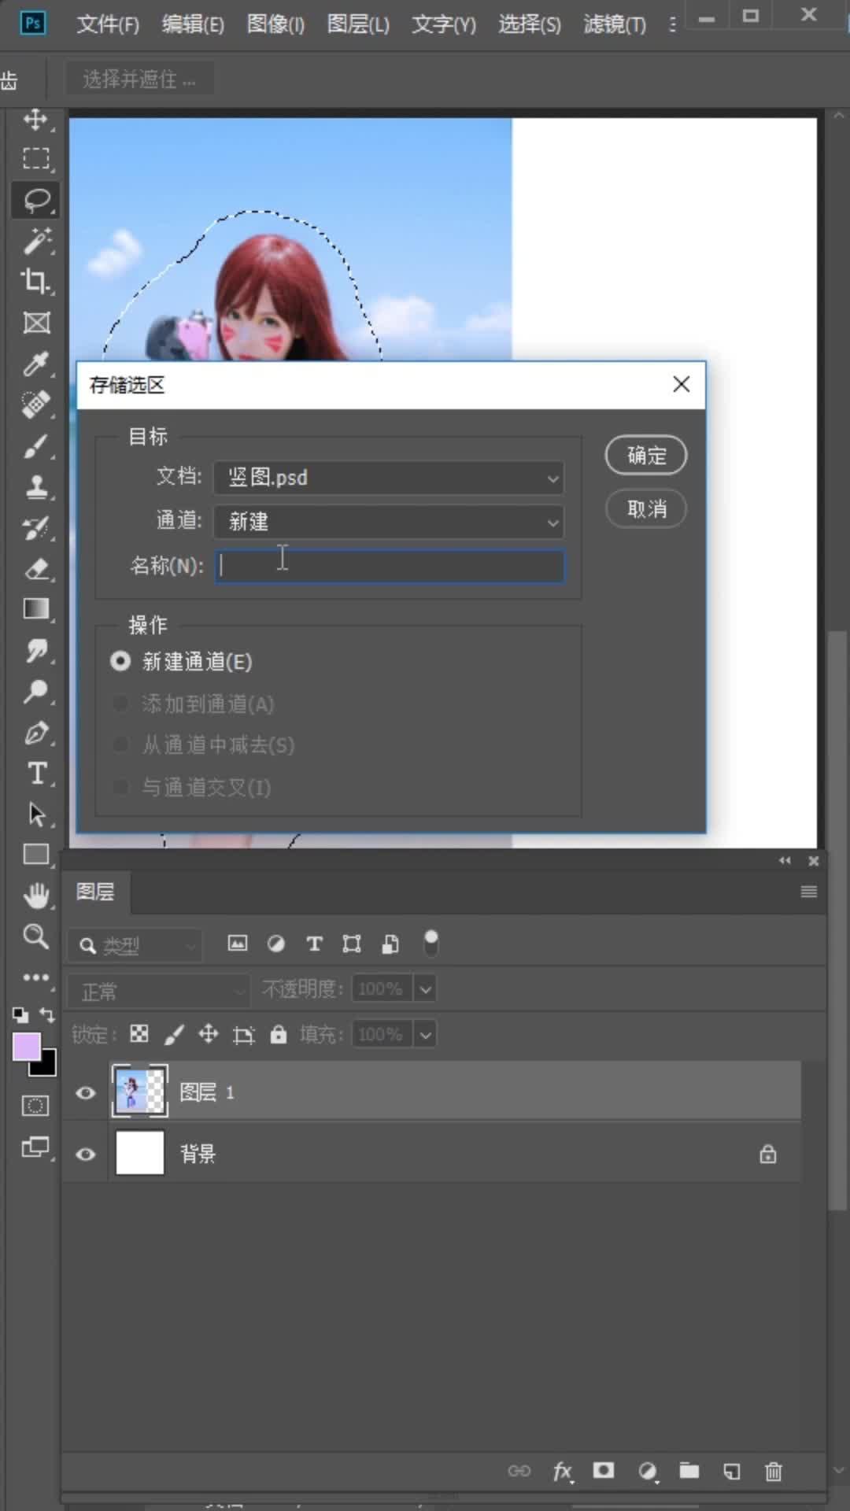
Task: Toggle lock all padlock icon
Action: click(279, 1034)
